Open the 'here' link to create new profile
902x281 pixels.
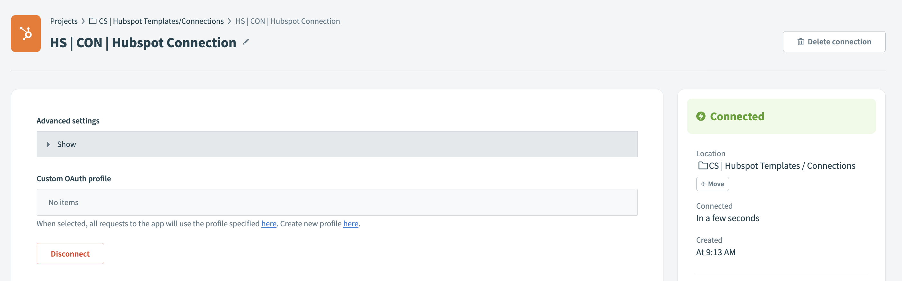coord(350,223)
